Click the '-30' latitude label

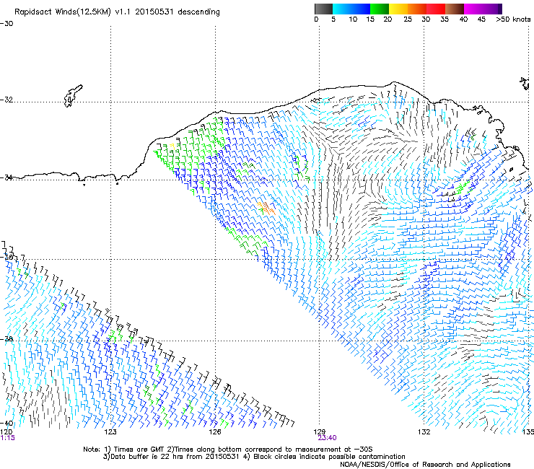[x=6, y=24]
